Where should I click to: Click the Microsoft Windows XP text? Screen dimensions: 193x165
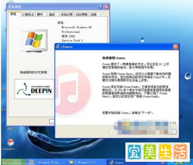click(77, 27)
